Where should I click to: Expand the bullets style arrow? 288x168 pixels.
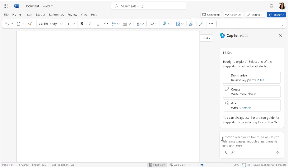118,24
